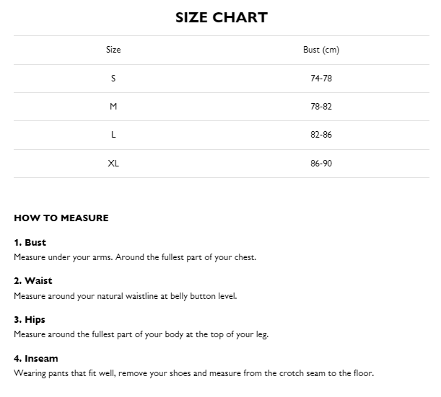Click the HOW TO MEASURE heading
This screenshot has width=441, height=397.
point(61,218)
